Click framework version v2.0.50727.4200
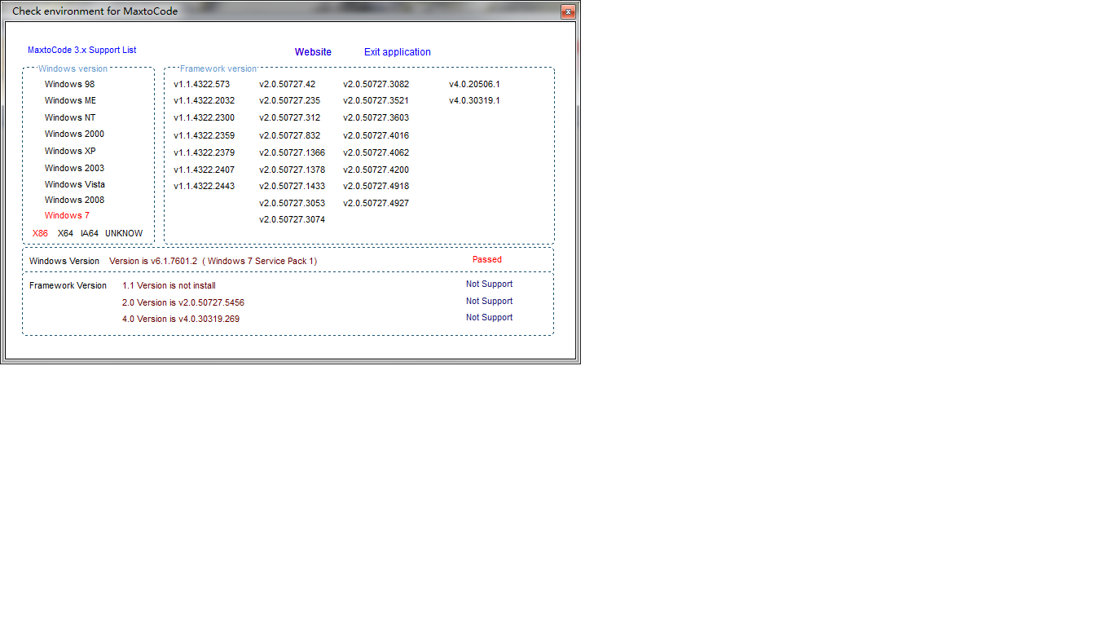The image size is (1113, 626). [376, 170]
